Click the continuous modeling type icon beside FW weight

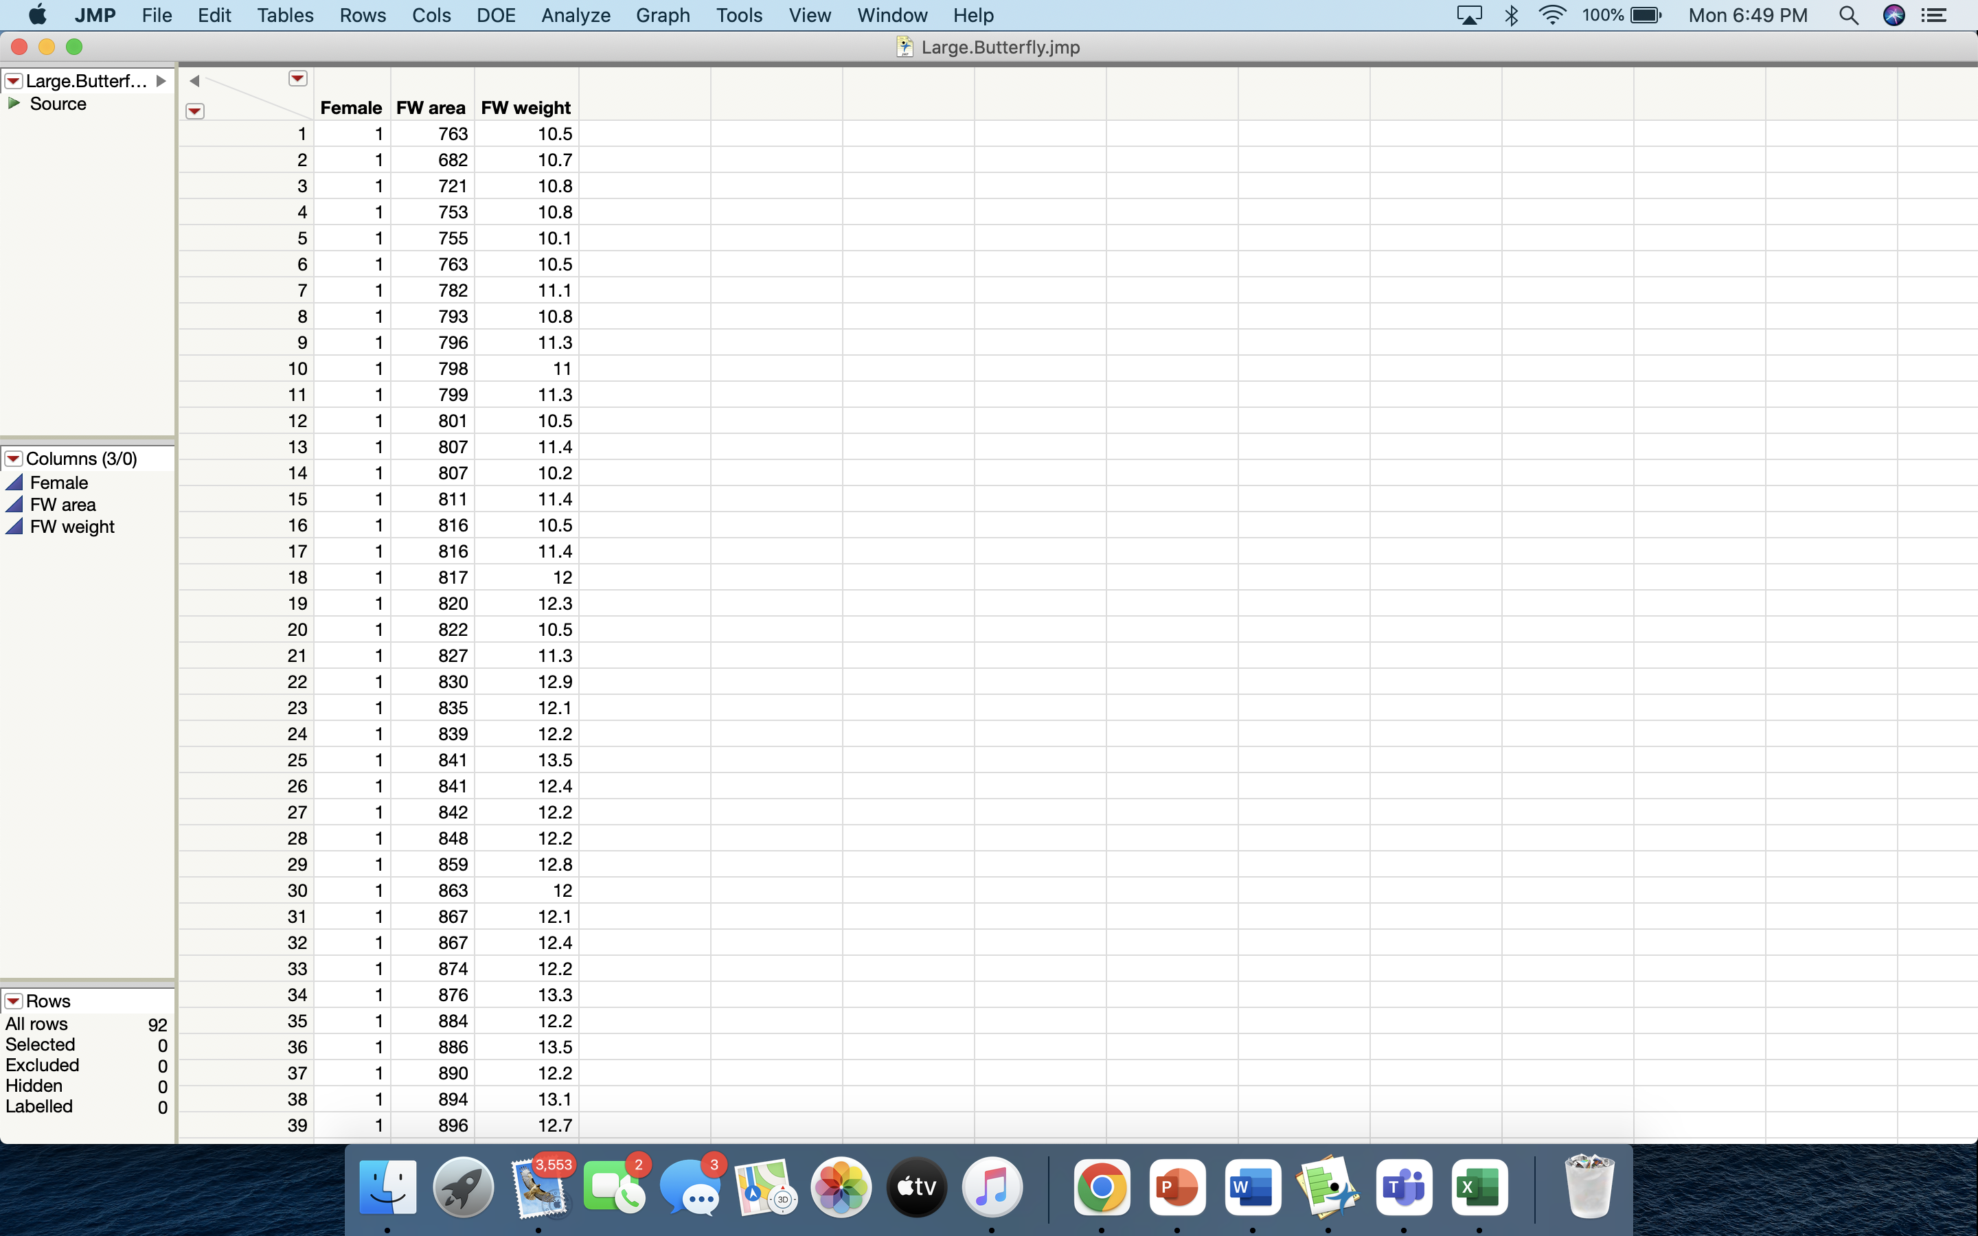coord(14,527)
